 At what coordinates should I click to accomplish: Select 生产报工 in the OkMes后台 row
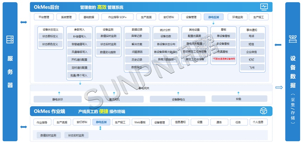click(x=259, y=17)
